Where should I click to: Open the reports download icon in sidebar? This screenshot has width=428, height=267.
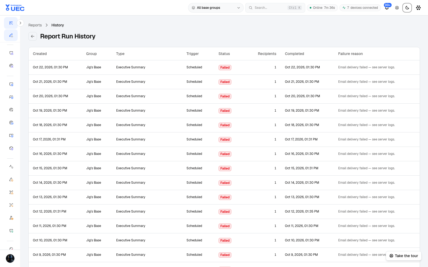11,35
